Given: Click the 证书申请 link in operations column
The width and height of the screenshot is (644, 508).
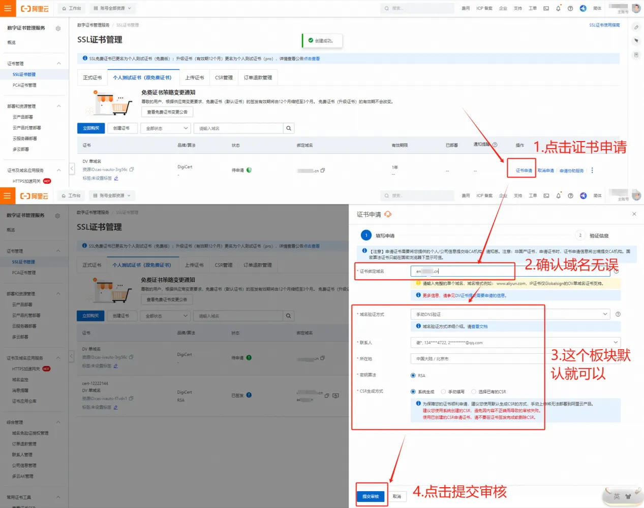Looking at the screenshot, I should tap(524, 171).
